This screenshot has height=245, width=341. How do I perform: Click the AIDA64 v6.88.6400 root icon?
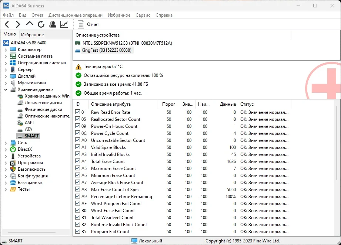pos(6,43)
